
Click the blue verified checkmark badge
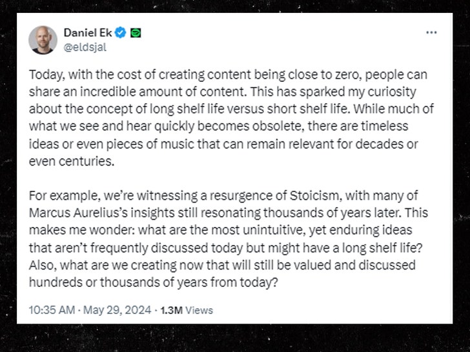click(x=121, y=33)
